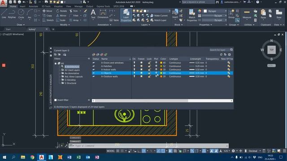Activate the Scale command

(61, 20)
